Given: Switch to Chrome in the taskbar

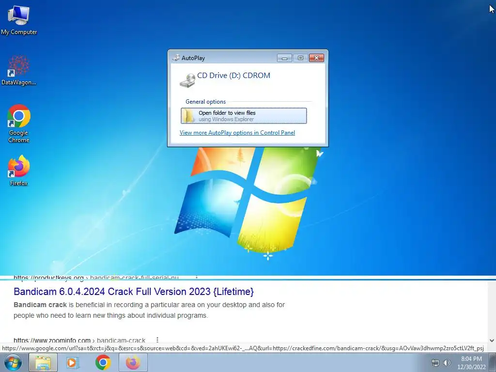Looking at the screenshot, I should point(103,362).
